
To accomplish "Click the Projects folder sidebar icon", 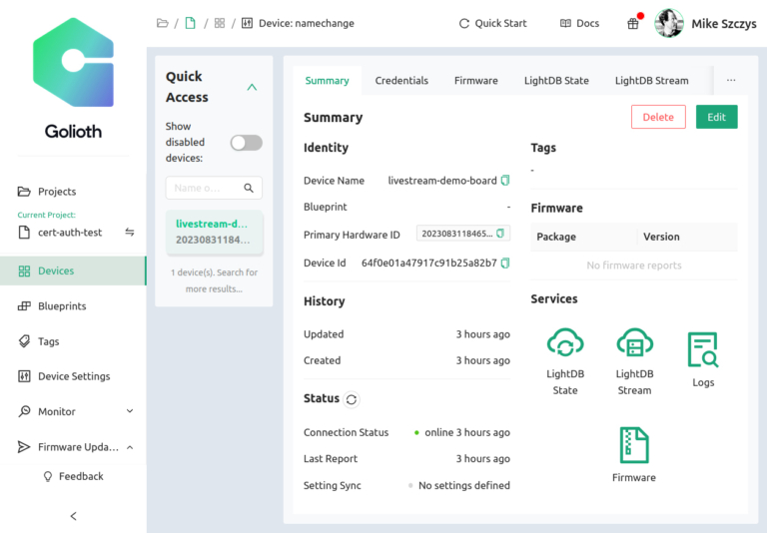I will [x=24, y=192].
